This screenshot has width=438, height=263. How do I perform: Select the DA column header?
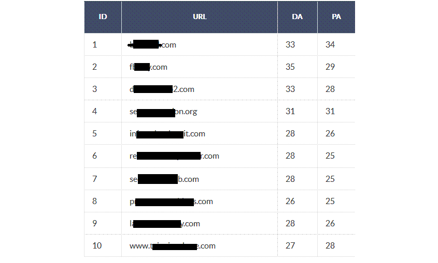297,17
